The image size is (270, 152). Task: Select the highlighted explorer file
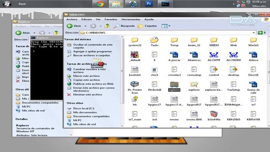click(174, 86)
